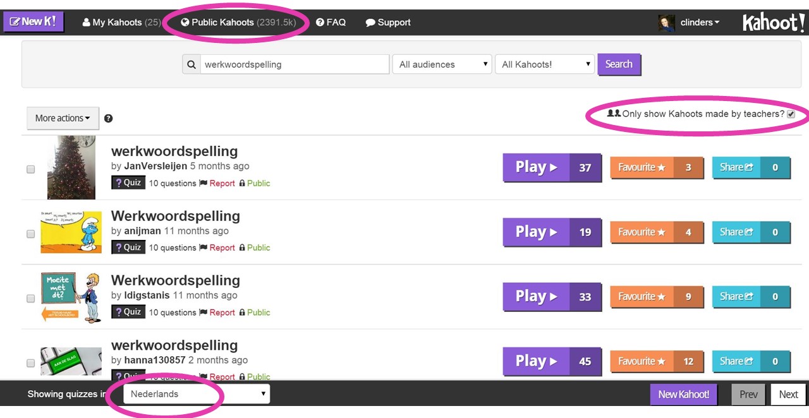Open werkwoordspelling title by hanna130857
Image resolution: width=809 pixels, height=418 pixels.
tap(174, 345)
